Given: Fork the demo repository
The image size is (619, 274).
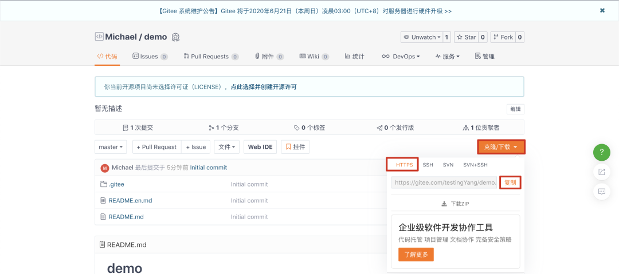Looking at the screenshot, I should pyautogui.click(x=503, y=37).
